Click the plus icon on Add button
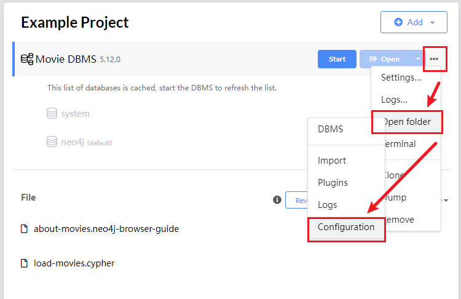The width and height of the screenshot is (461, 299). pyautogui.click(x=398, y=22)
